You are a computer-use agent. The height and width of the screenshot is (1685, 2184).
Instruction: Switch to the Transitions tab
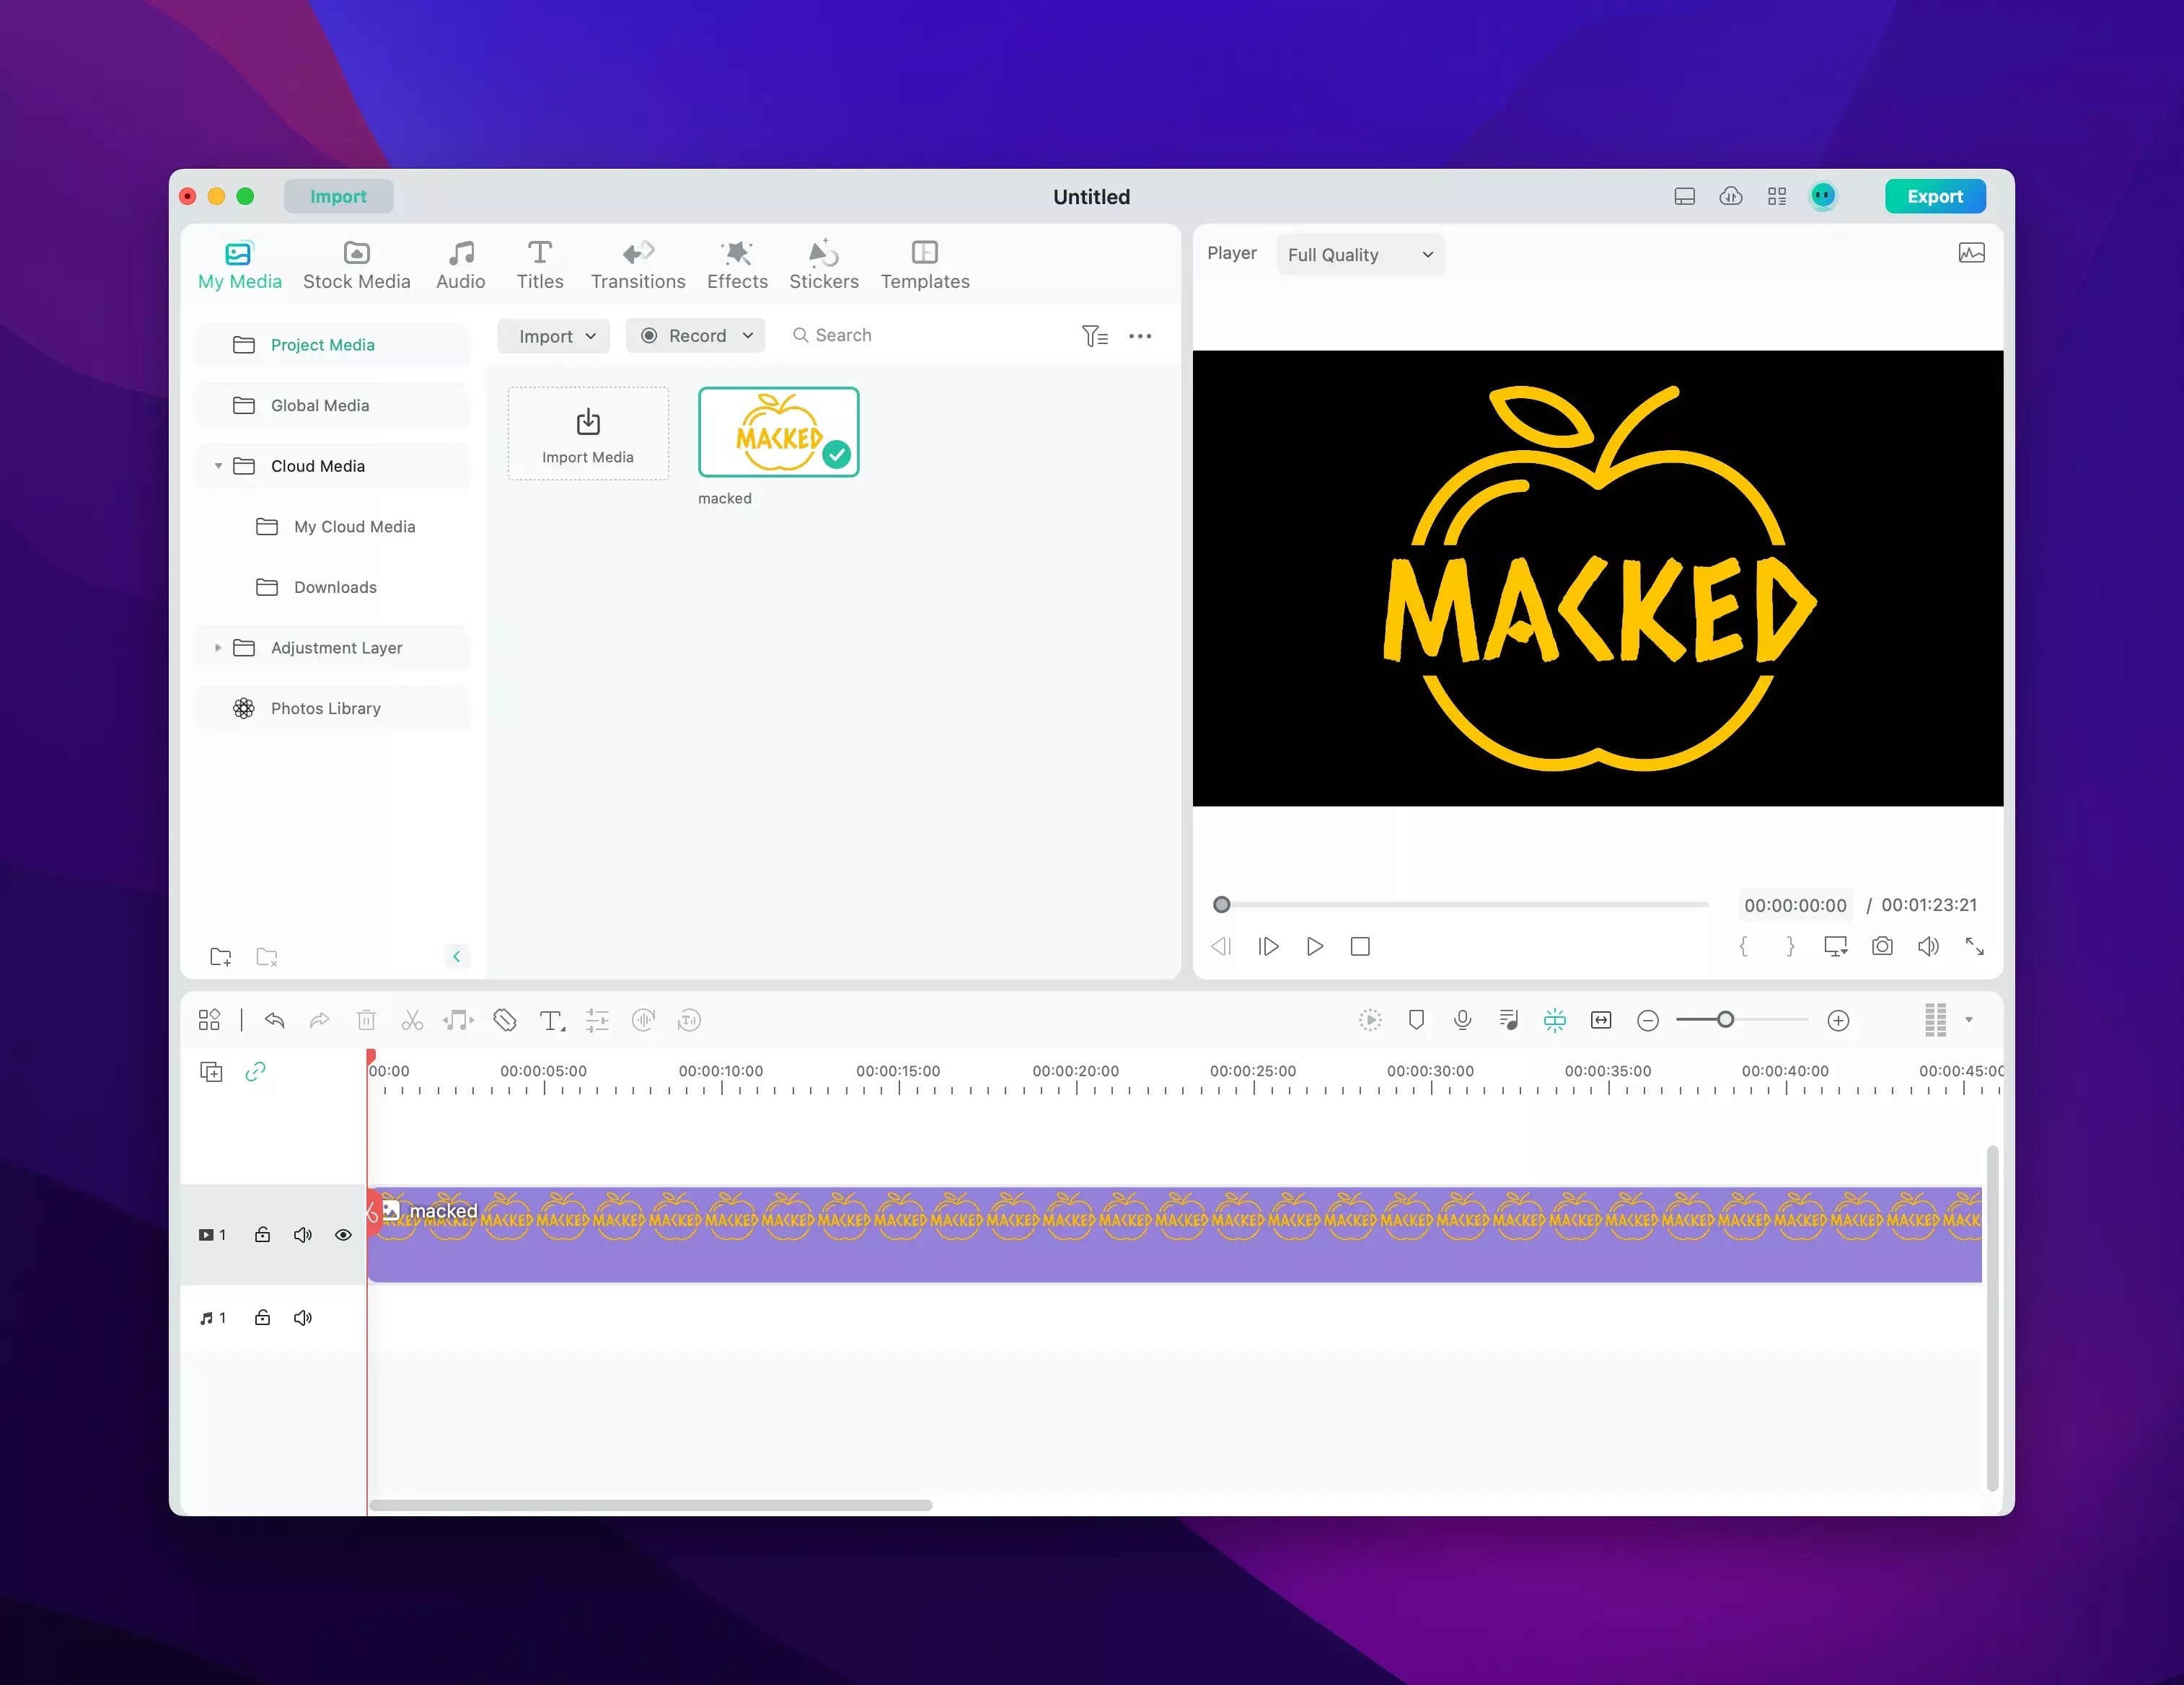638,265
